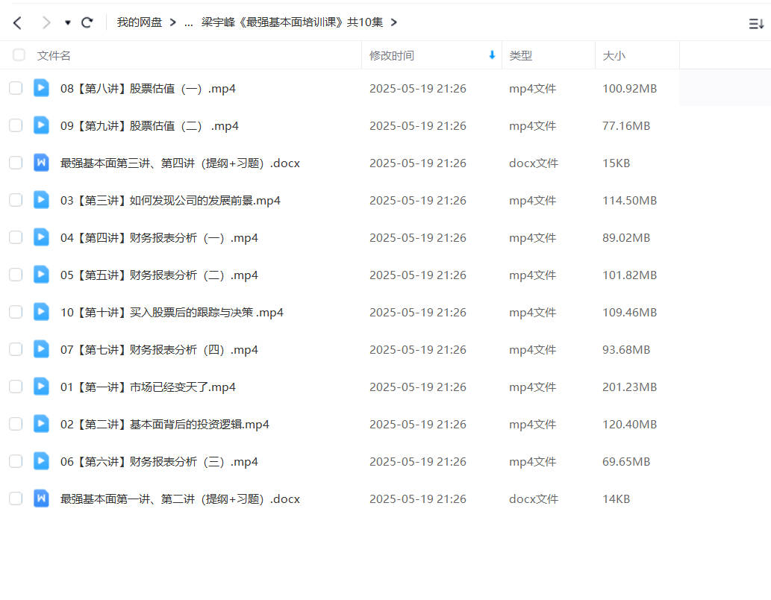This screenshot has width=771, height=600.
Task: Open file 09【第九讲】股票估值（二）.mp4
Action: click(149, 126)
